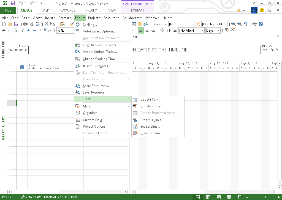This screenshot has height=200, width=282.
Task: Open the No Highlight dropdown
Action: (226, 24)
